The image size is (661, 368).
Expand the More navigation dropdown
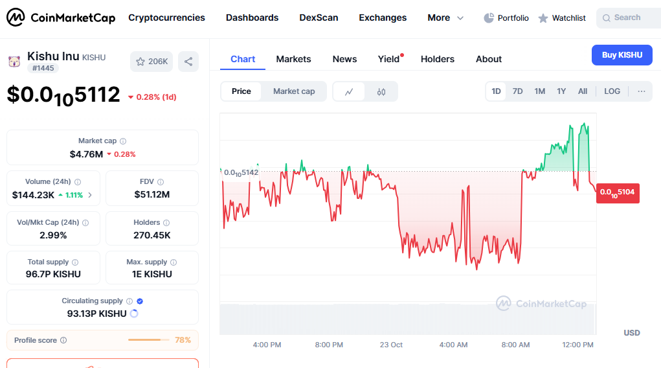click(445, 17)
